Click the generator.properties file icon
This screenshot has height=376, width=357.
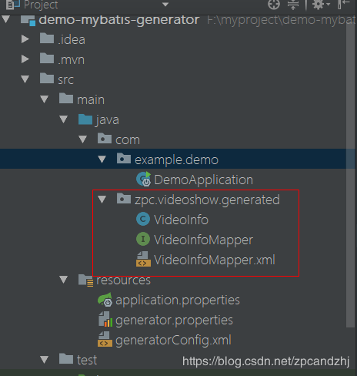105,319
